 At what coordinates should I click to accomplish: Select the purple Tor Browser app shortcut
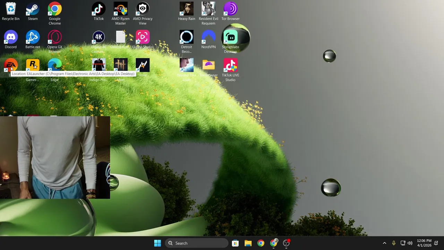pos(230,11)
